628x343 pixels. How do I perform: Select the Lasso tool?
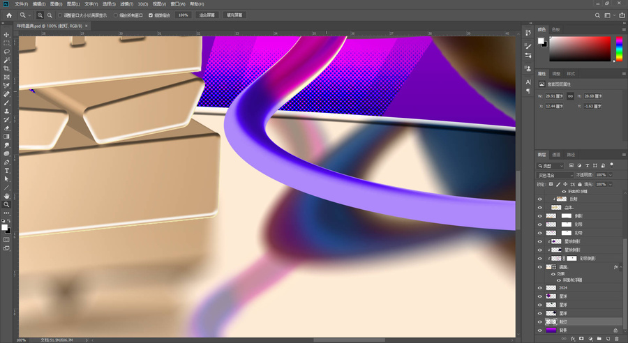pyautogui.click(x=6, y=52)
